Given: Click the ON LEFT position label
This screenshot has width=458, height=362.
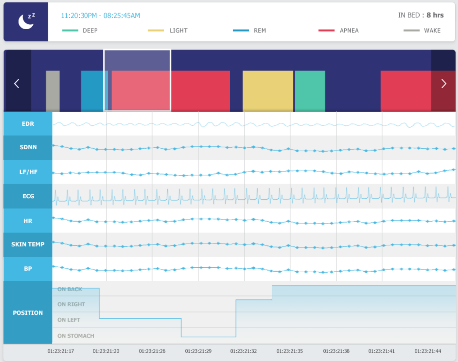Looking at the screenshot, I should click(69, 320).
